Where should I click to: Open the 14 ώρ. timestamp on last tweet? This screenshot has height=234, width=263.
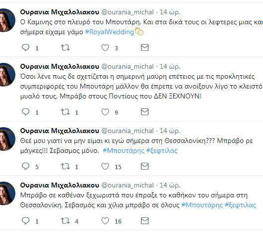pyautogui.click(x=170, y=186)
